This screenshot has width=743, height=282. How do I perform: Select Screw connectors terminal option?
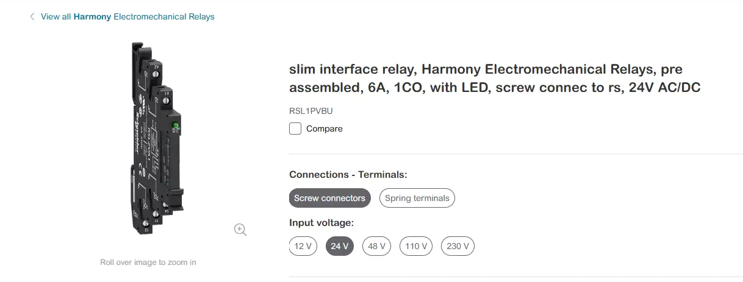coord(329,198)
